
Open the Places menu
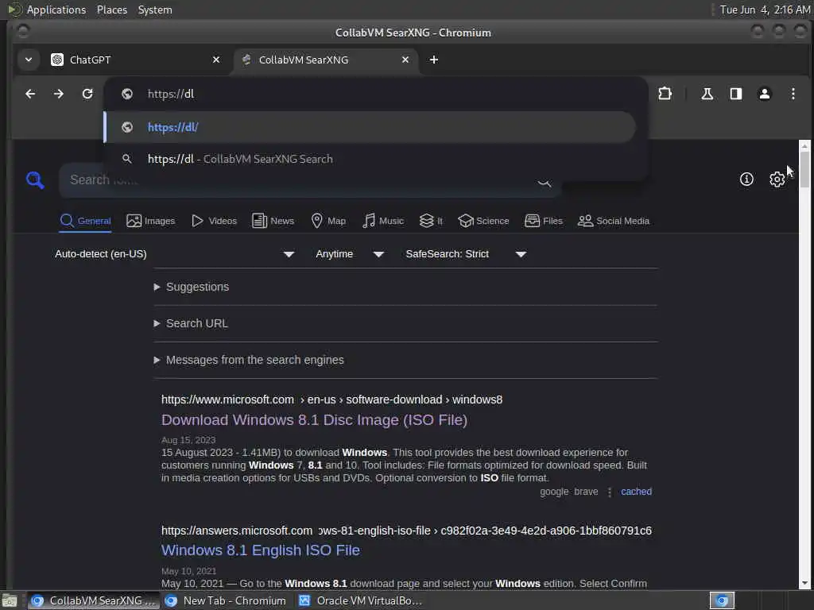(x=111, y=10)
